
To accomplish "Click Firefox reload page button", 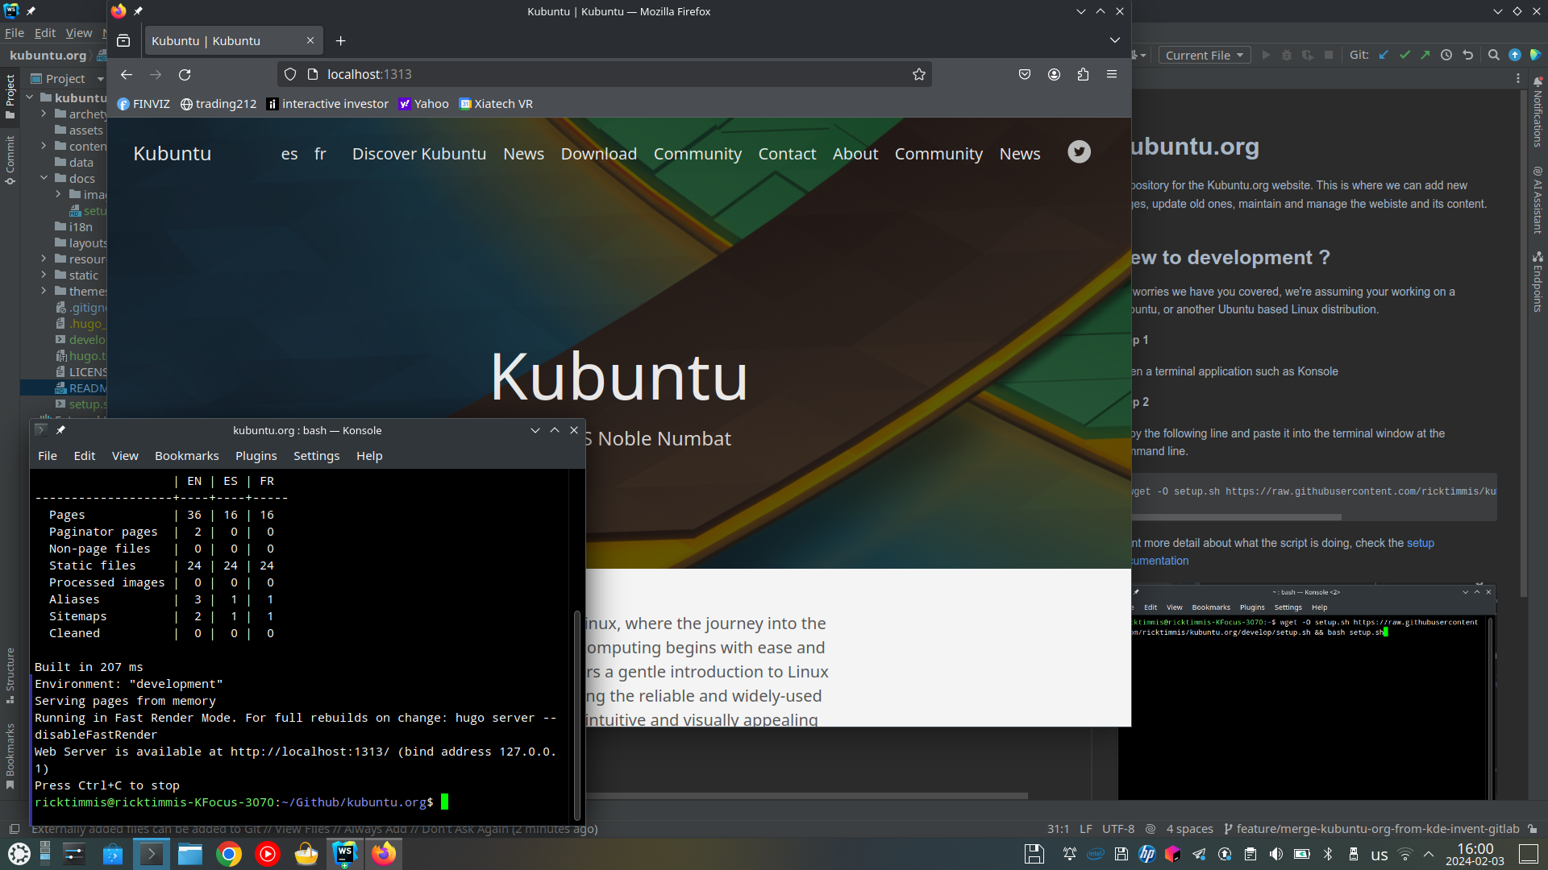I will pos(185,74).
